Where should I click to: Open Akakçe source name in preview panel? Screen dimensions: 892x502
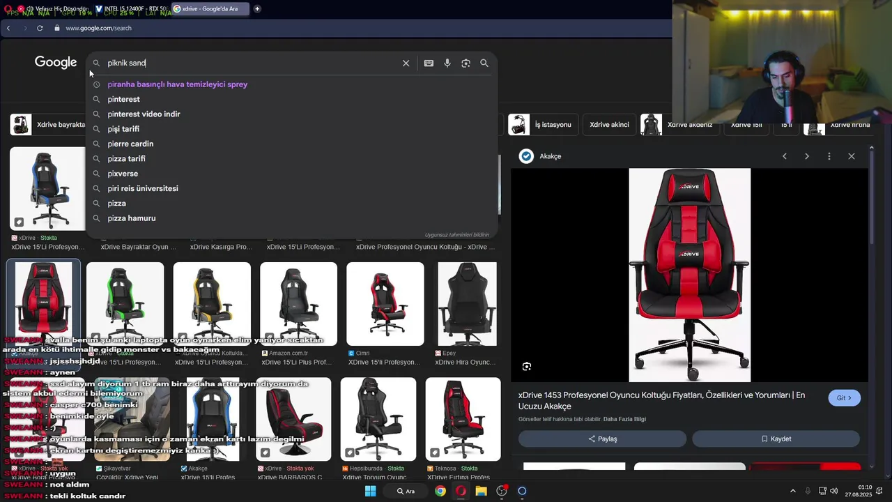(x=550, y=156)
